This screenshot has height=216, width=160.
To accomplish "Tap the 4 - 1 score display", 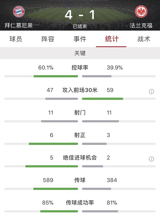I will click(x=80, y=15).
